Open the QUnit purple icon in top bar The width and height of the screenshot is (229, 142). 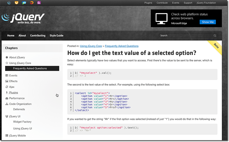tap(39, 3)
